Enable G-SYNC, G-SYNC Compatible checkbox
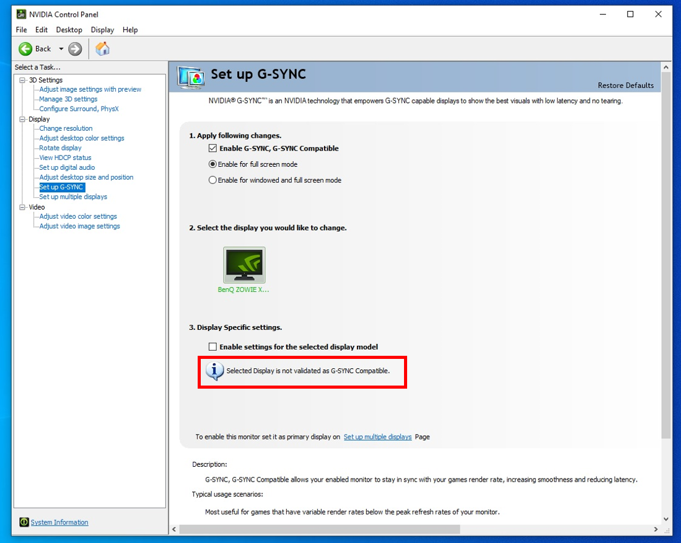Image resolution: width=681 pixels, height=543 pixels. (213, 148)
